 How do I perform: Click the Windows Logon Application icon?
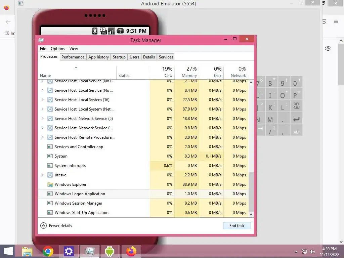click(50, 194)
